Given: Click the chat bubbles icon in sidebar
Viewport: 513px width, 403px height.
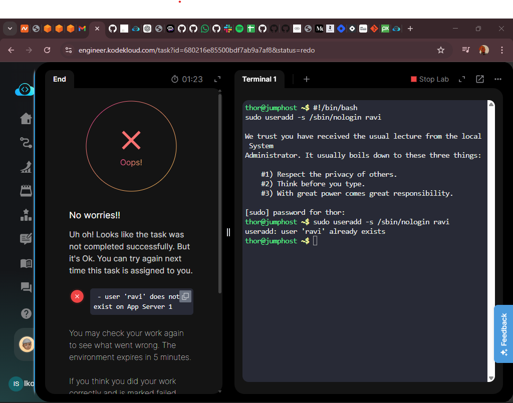Looking at the screenshot, I should [x=26, y=287].
